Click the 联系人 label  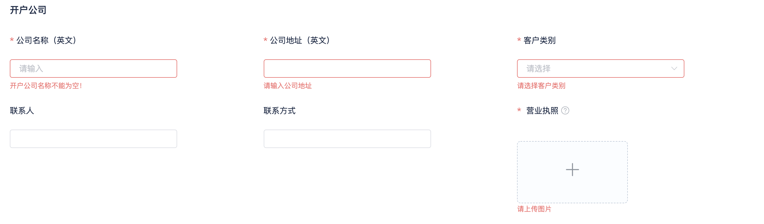(22, 111)
